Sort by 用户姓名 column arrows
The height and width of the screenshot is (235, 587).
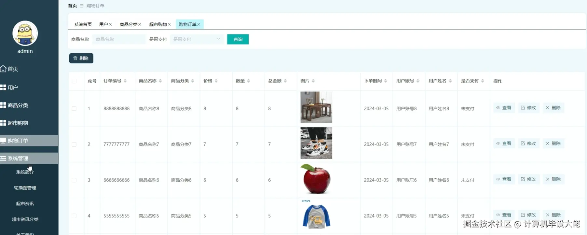point(450,81)
